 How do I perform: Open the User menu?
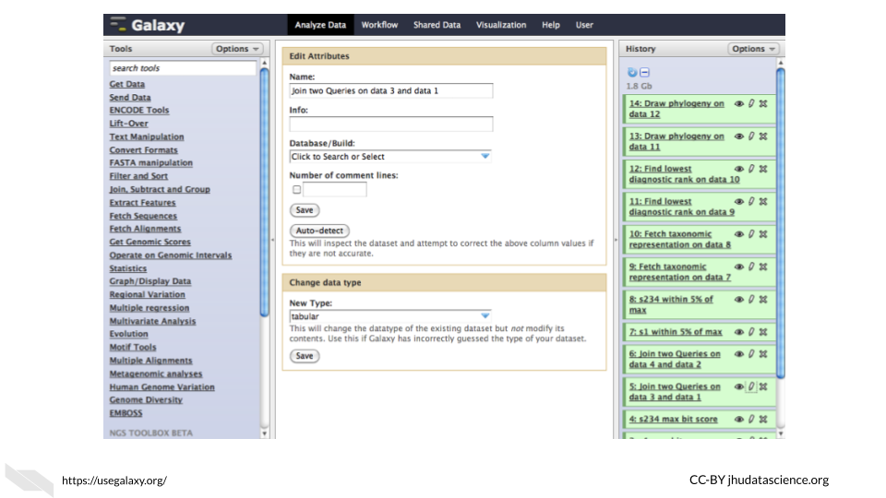tap(584, 25)
